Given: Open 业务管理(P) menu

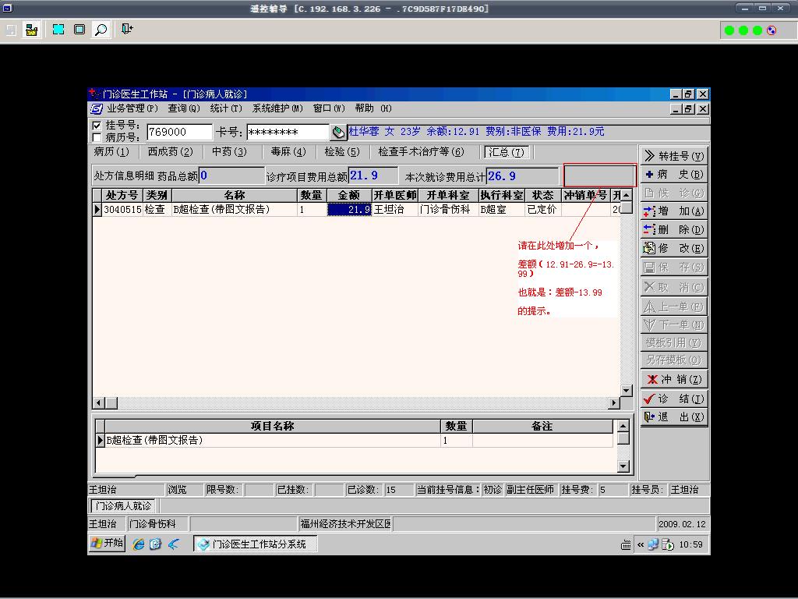Looking at the screenshot, I should (x=132, y=108).
